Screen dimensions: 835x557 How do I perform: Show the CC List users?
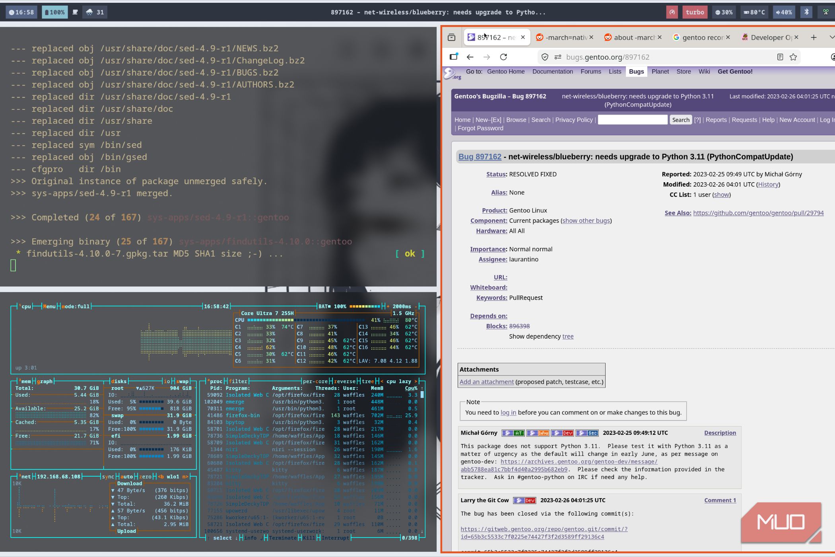pyautogui.click(x=722, y=195)
